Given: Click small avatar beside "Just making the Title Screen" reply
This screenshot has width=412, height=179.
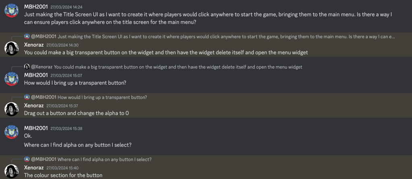Looking at the screenshot, I should coord(27,37).
